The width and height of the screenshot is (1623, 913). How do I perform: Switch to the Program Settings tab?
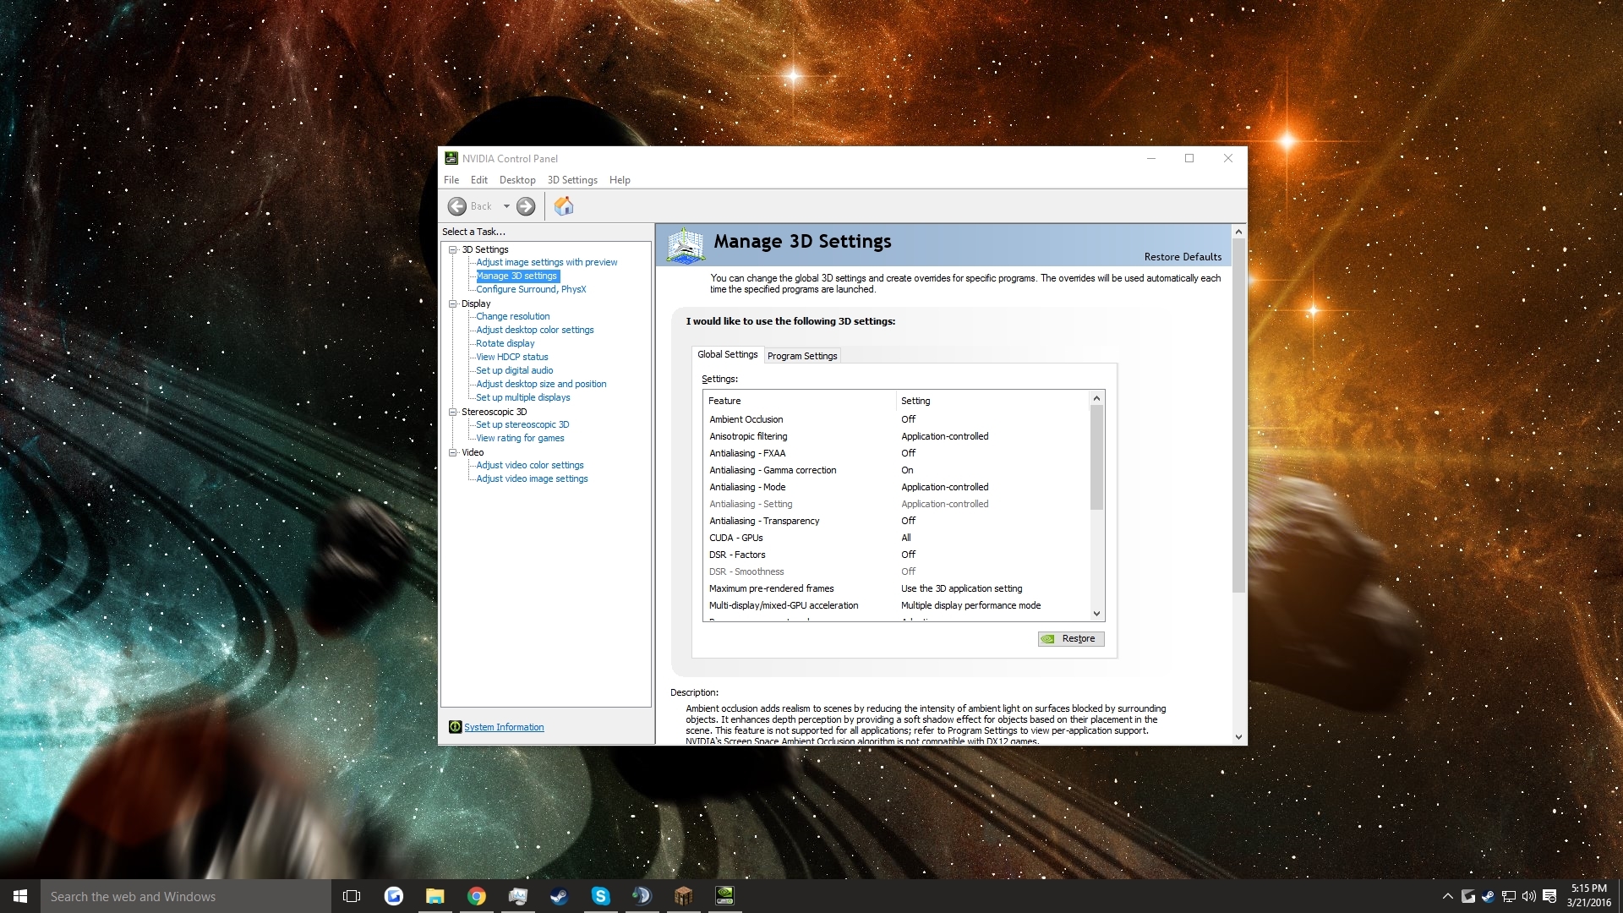pyautogui.click(x=802, y=356)
